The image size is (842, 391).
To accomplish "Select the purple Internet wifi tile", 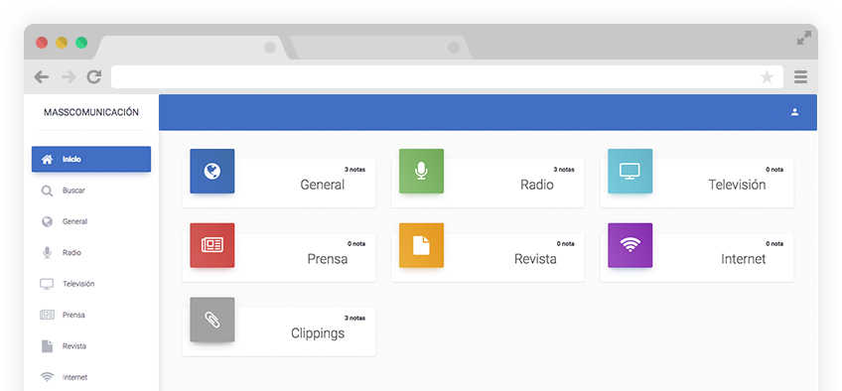I will click(x=630, y=245).
